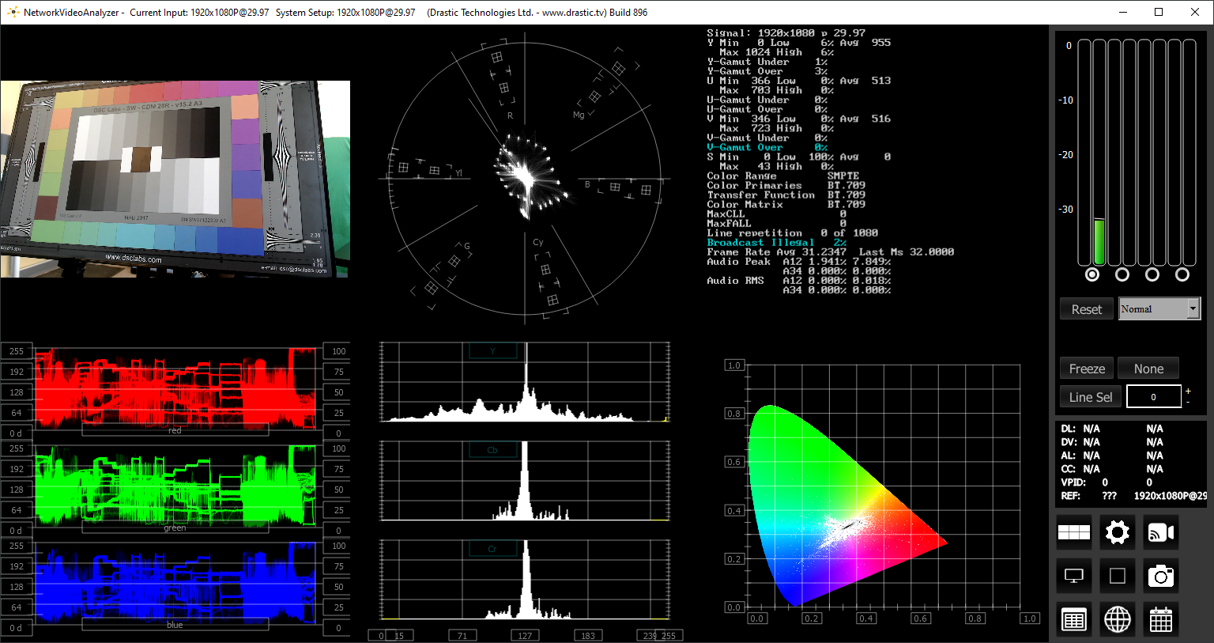Click the empty square stop icon
This screenshot has width=1214, height=643.
(1118, 576)
